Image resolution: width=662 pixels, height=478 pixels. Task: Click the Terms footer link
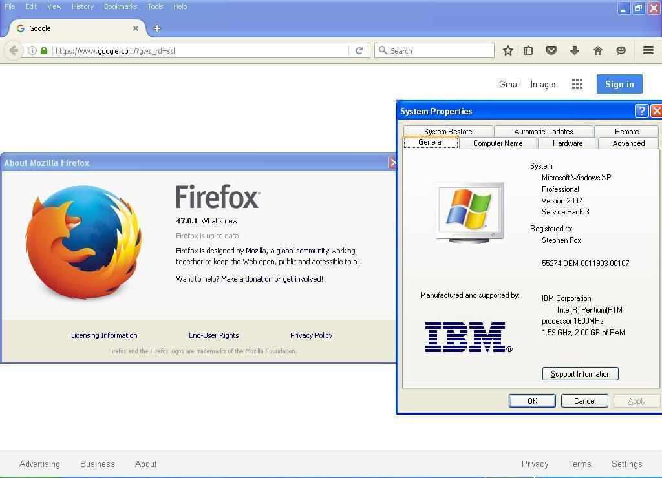[x=580, y=464]
